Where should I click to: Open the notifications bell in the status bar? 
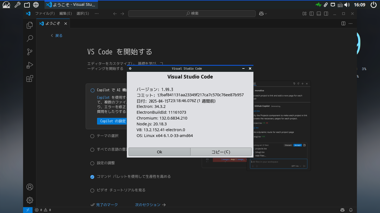pos(351,210)
